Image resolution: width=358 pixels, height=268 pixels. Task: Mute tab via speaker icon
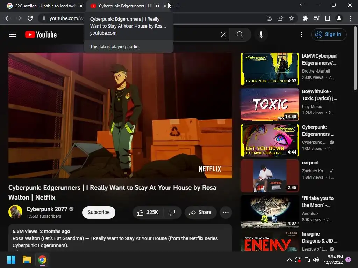[x=157, y=6]
